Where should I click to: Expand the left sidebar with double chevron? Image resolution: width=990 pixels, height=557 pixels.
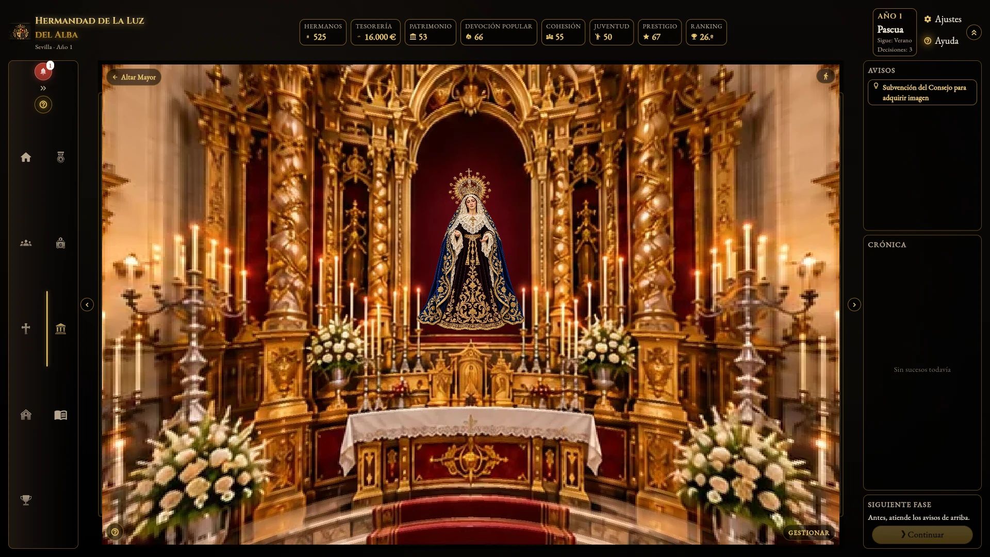click(43, 88)
